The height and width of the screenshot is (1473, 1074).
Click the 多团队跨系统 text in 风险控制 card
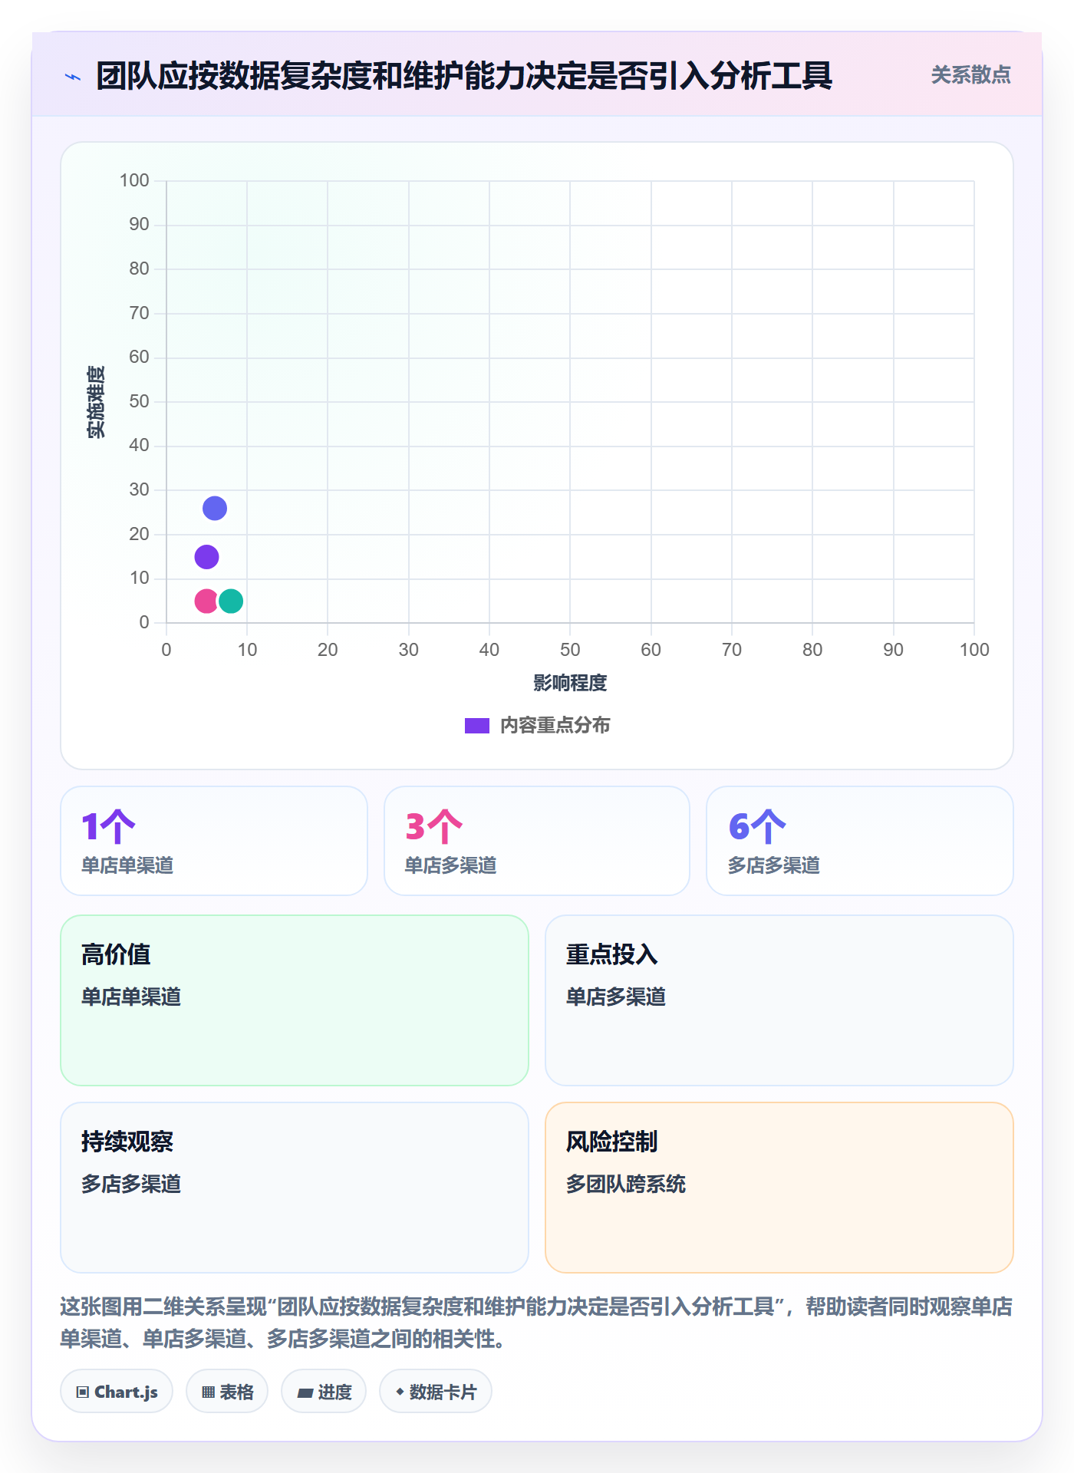626,1184
